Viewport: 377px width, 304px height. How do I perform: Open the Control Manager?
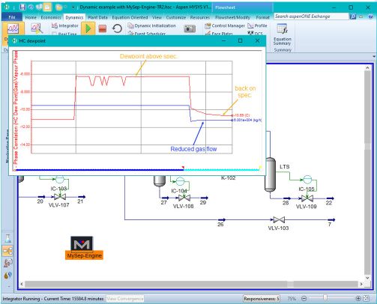[x=225, y=25]
